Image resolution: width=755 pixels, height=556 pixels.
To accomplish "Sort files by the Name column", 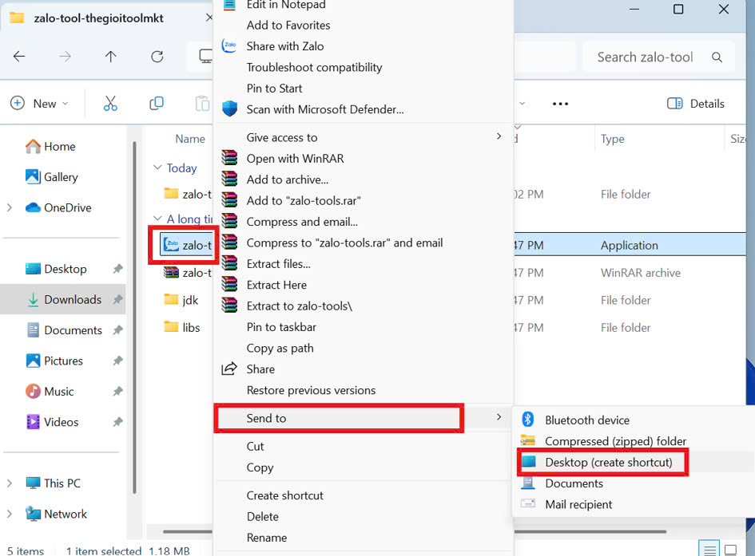I will tap(190, 139).
